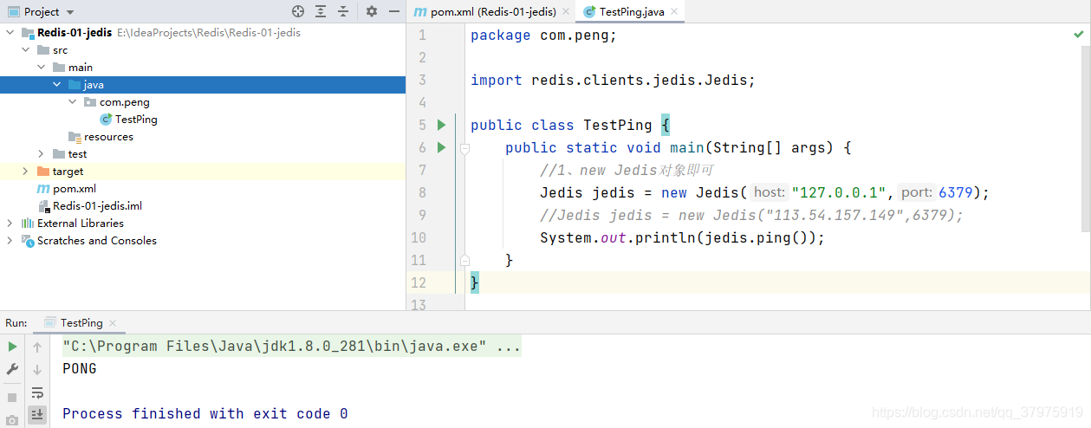This screenshot has width=1091, height=428.
Task: Click the Expand All icon in Project panel
Action: [321, 11]
